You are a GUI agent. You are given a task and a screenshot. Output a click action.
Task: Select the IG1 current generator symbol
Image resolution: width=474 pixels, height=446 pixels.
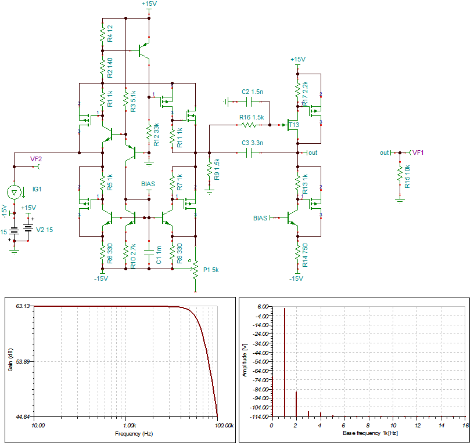point(14,192)
